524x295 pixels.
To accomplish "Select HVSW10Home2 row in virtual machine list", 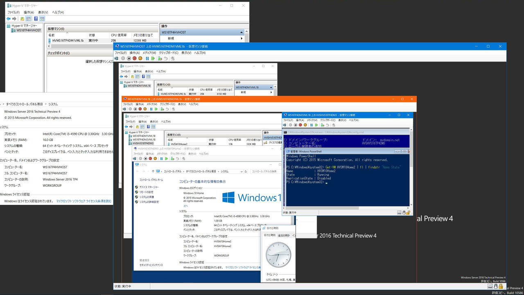I will [213, 144].
